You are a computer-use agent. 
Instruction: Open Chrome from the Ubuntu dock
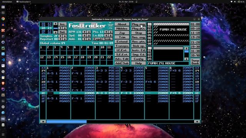tap(3, 19)
